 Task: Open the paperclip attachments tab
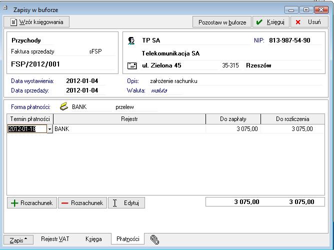pyautogui.click(x=154, y=240)
